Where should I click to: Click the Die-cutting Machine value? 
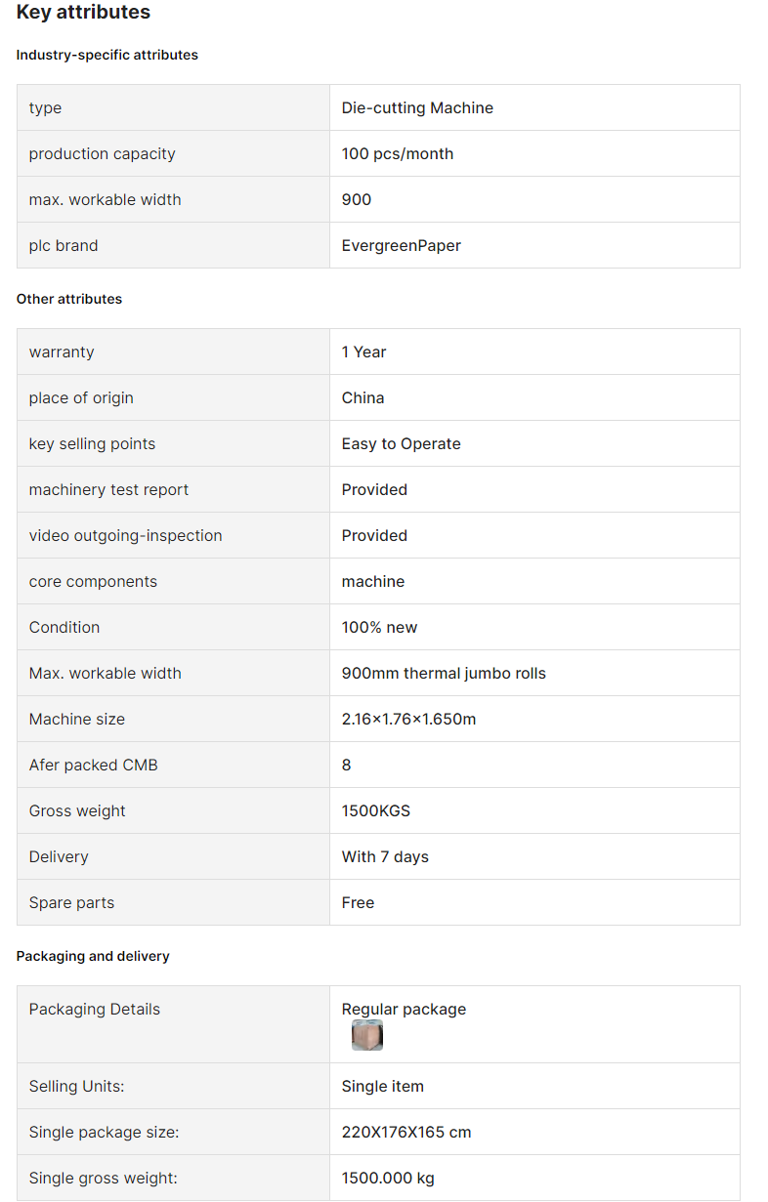point(417,107)
